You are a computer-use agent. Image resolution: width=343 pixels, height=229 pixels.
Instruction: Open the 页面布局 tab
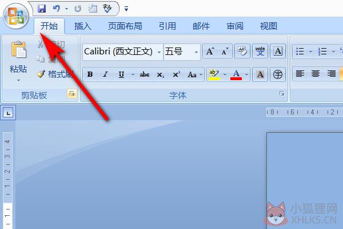click(125, 26)
